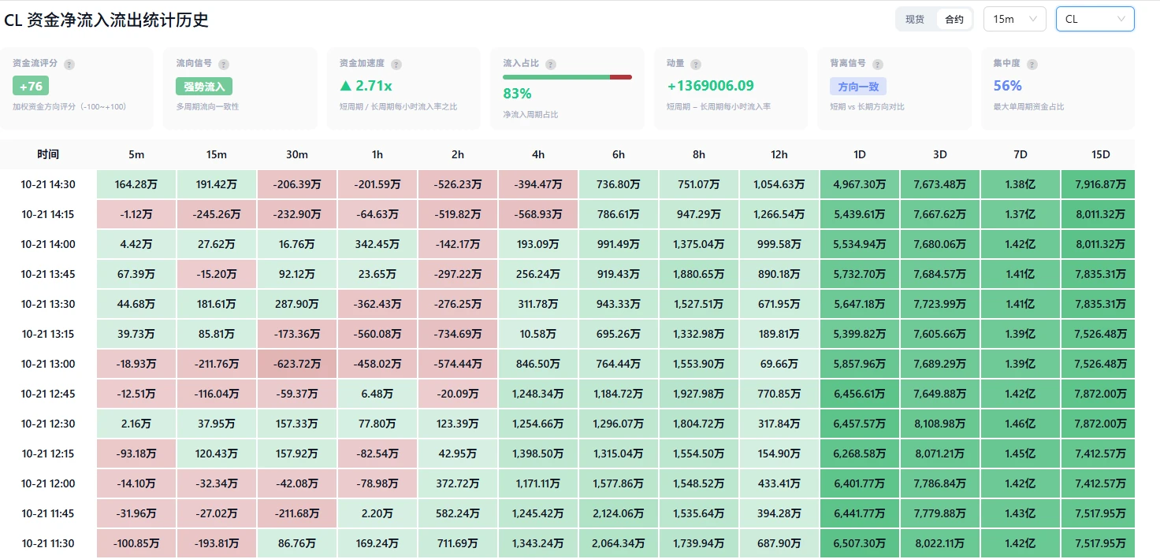Click cell showing 164.28万
This screenshot has height=559, width=1160.
[x=136, y=184]
